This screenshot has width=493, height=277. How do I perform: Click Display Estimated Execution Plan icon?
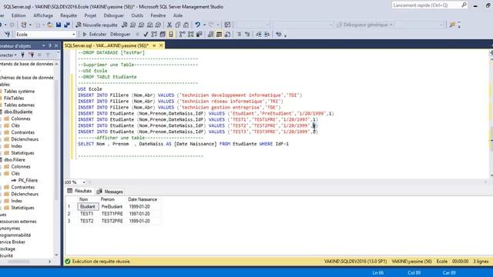[154, 34]
